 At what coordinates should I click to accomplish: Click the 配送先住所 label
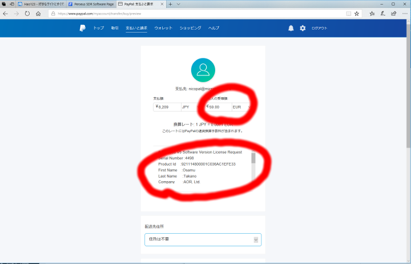pos(154,226)
